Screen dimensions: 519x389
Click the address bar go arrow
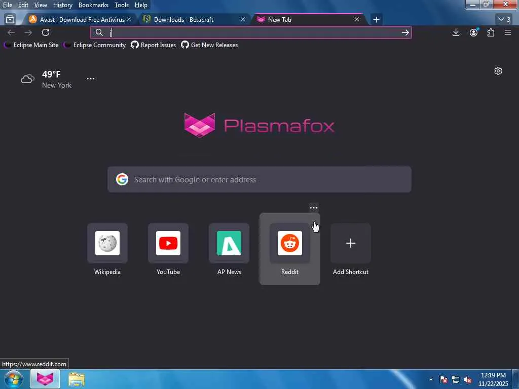[405, 32]
